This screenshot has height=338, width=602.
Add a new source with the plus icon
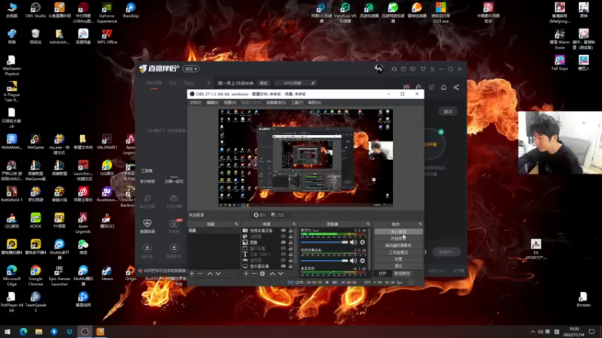click(246, 273)
